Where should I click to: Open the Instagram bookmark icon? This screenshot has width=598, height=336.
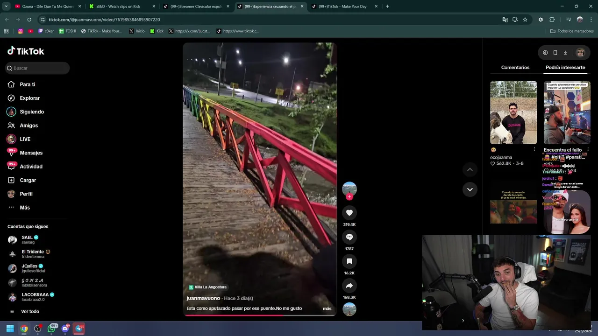pyautogui.click(x=21, y=31)
